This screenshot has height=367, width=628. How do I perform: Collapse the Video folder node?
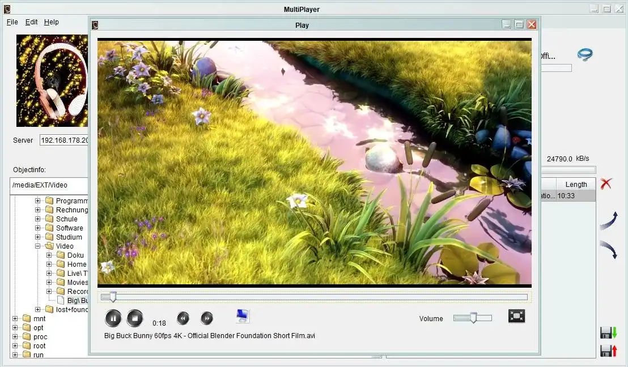[37, 246]
